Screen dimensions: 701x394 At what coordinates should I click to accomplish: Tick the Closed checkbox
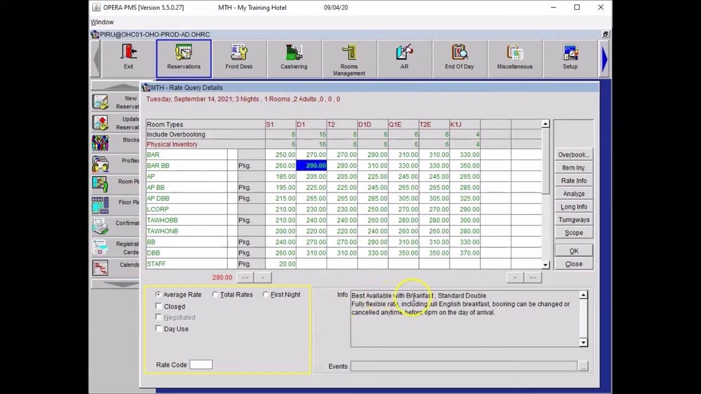pos(159,306)
